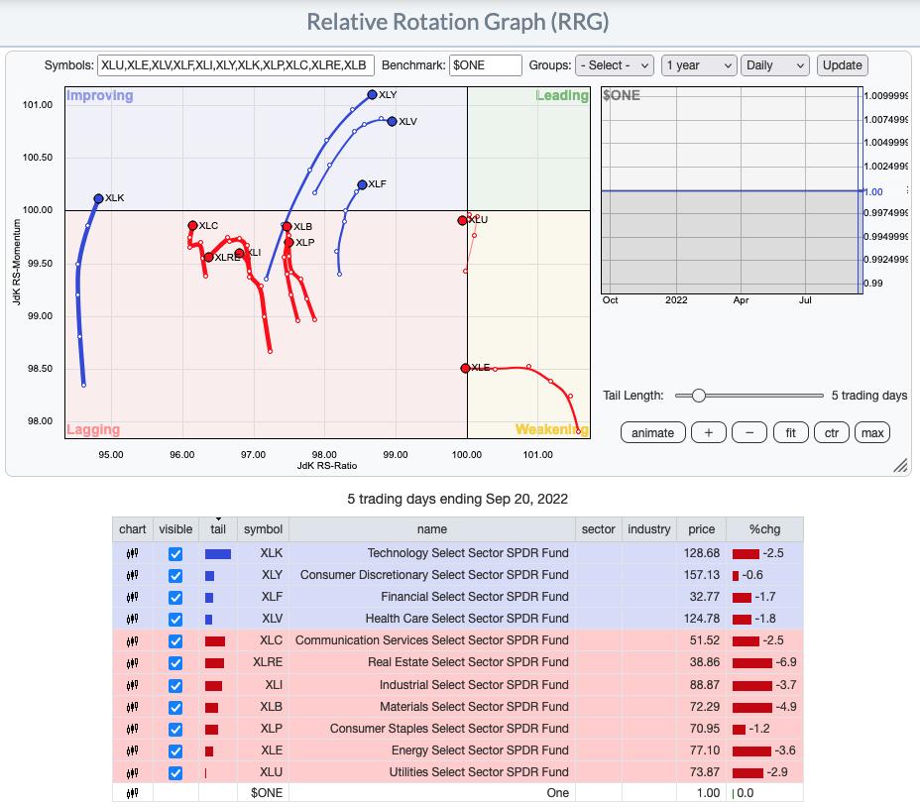Zoom out with the minus button
The image size is (920, 807).
(x=749, y=433)
